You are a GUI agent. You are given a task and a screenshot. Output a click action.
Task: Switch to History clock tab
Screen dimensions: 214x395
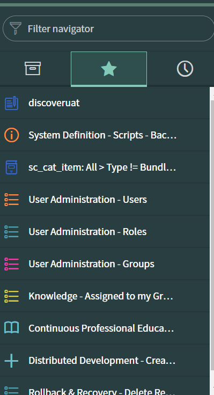point(185,69)
